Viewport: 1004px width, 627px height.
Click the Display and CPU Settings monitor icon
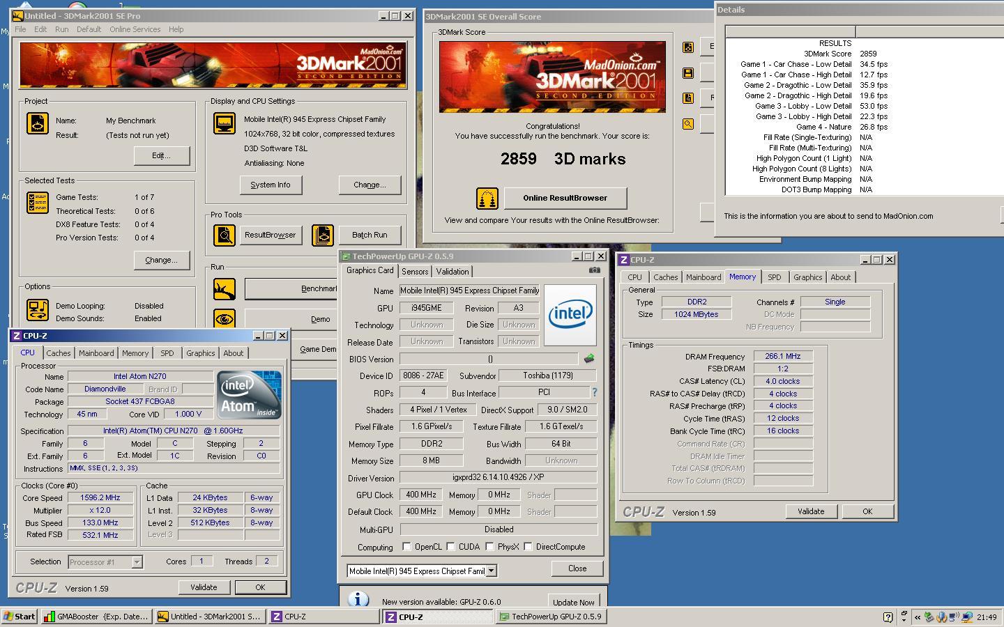[225, 123]
